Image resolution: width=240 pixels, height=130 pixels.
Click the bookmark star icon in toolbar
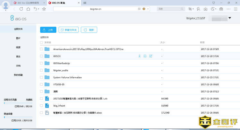[x=44, y=9]
